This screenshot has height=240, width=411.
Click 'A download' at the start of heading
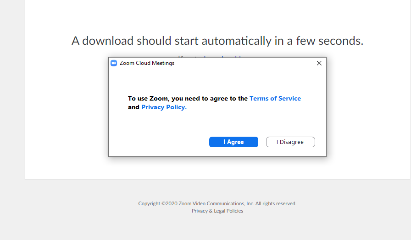(x=102, y=41)
